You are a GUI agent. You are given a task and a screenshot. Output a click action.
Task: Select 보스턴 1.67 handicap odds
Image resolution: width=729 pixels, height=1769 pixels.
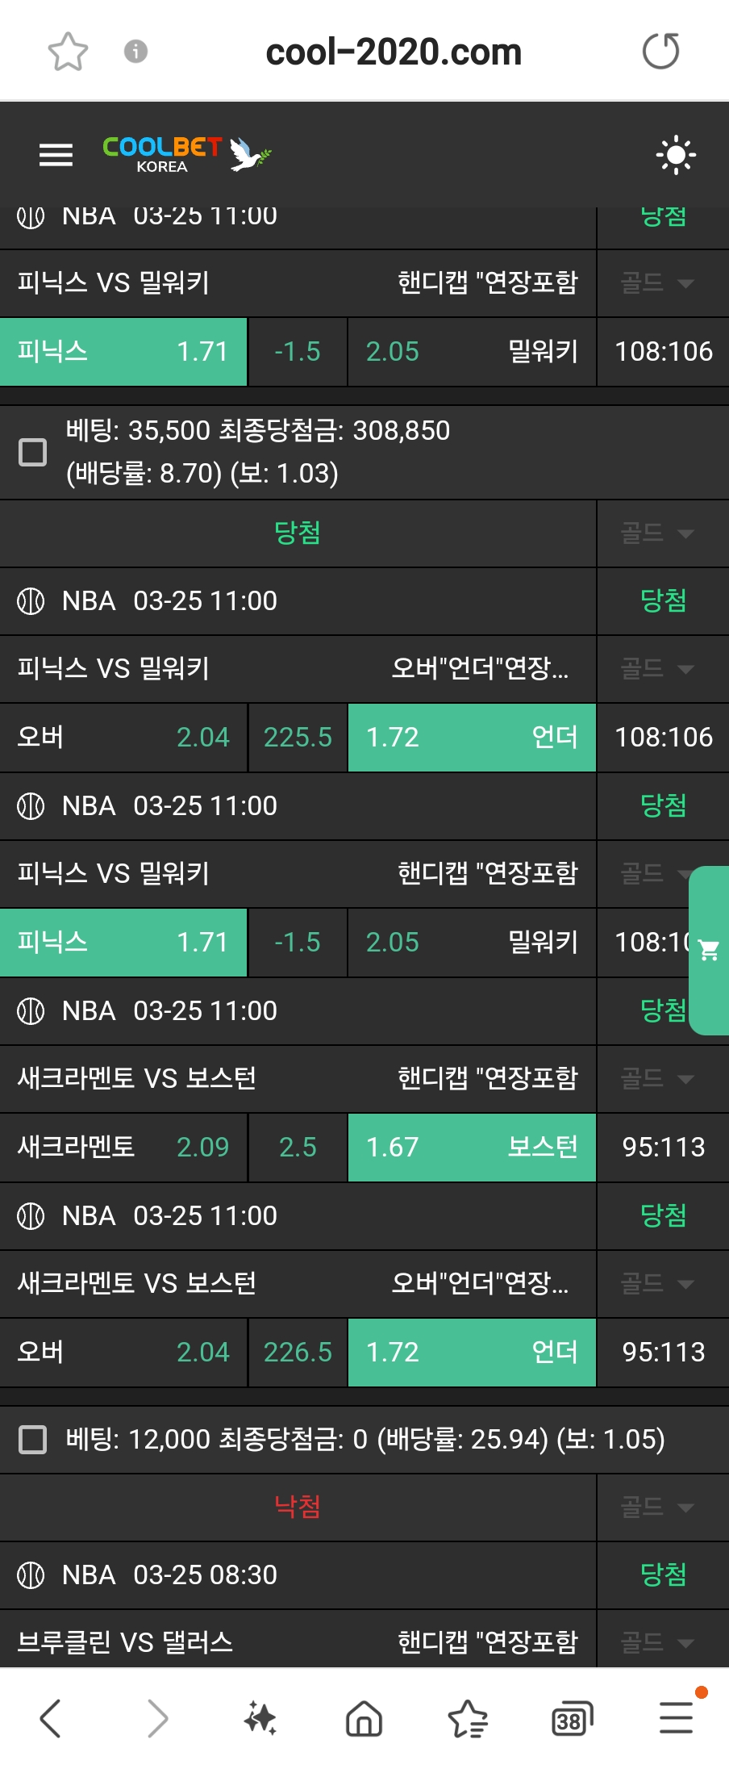pyautogui.click(x=472, y=1147)
